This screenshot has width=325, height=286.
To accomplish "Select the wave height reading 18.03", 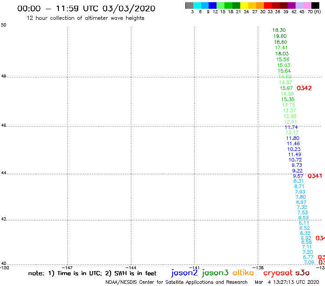I will pyautogui.click(x=282, y=54).
